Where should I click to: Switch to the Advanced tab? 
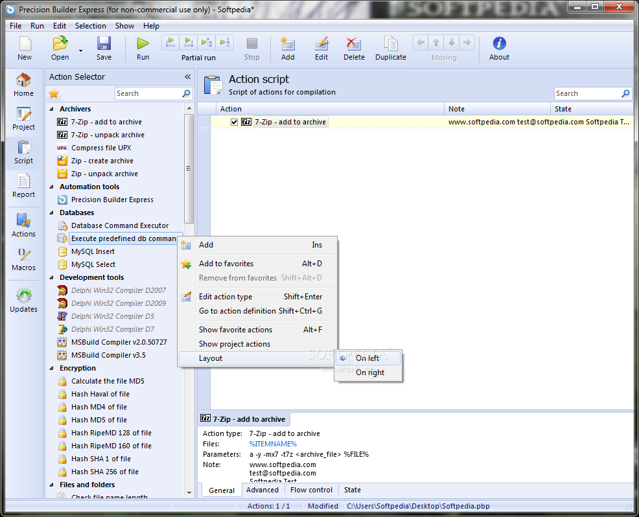coord(262,490)
